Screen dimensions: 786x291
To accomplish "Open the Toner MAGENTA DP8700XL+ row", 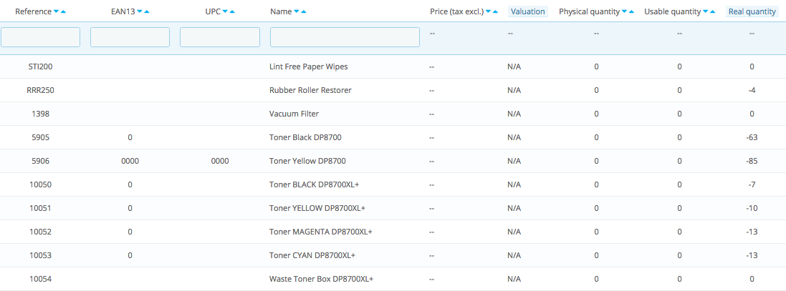I will tap(393, 232).
